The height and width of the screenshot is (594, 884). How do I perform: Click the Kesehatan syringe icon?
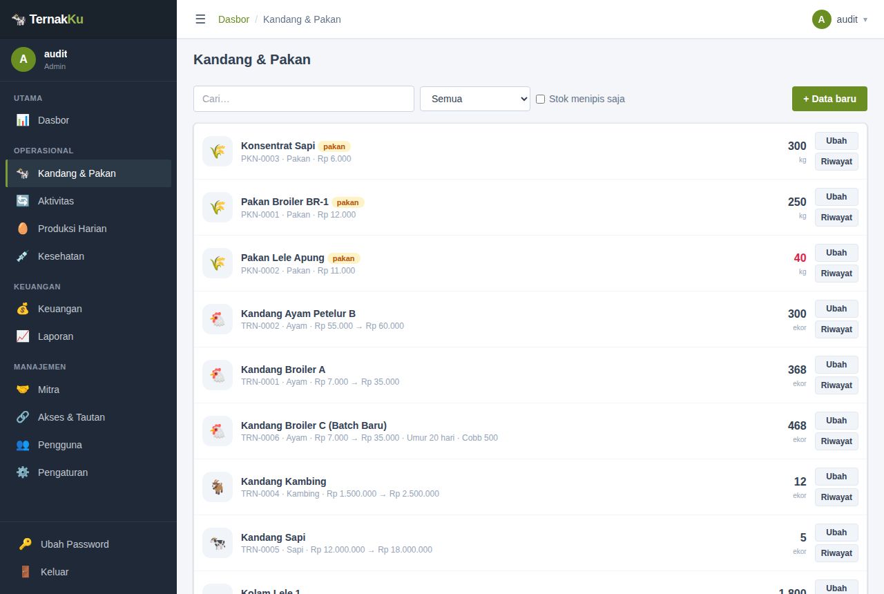(x=23, y=256)
